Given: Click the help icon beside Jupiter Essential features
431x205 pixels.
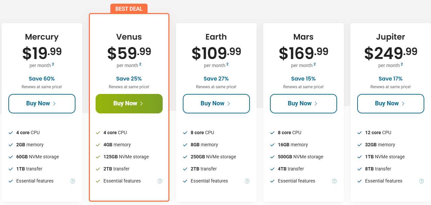Looking at the screenshot, I should pyautogui.click(x=422, y=181).
